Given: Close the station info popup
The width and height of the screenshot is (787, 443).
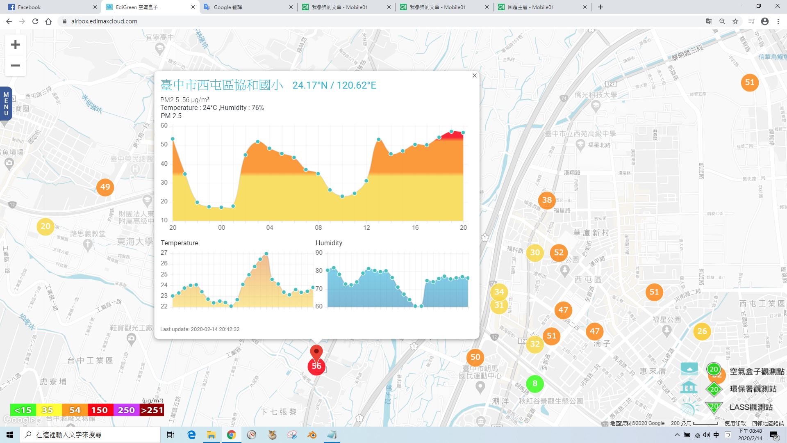Looking at the screenshot, I should click(x=474, y=75).
